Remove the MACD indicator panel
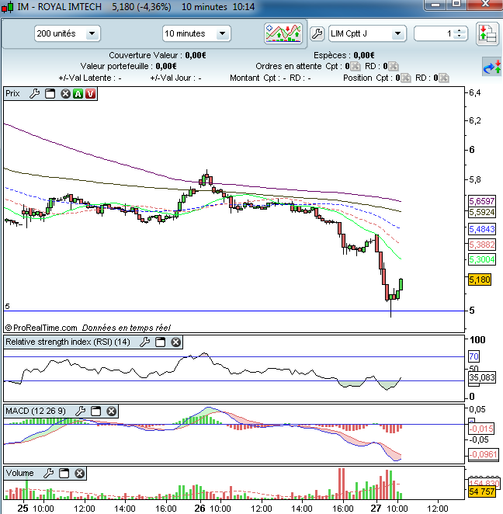The image size is (503, 514). tap(112, 411)
